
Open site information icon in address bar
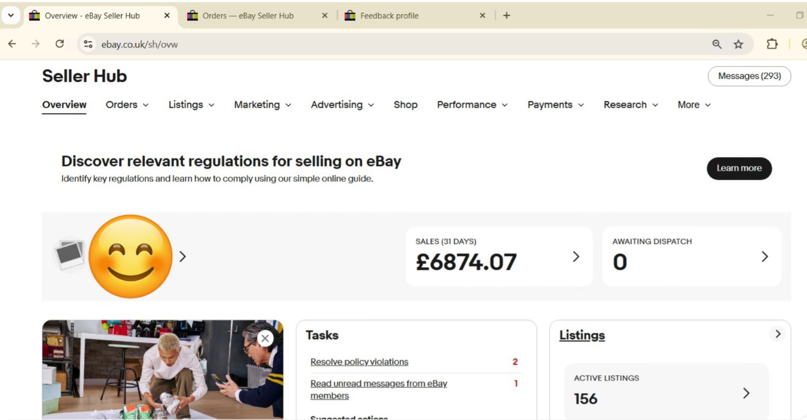(x=88, y=44)
